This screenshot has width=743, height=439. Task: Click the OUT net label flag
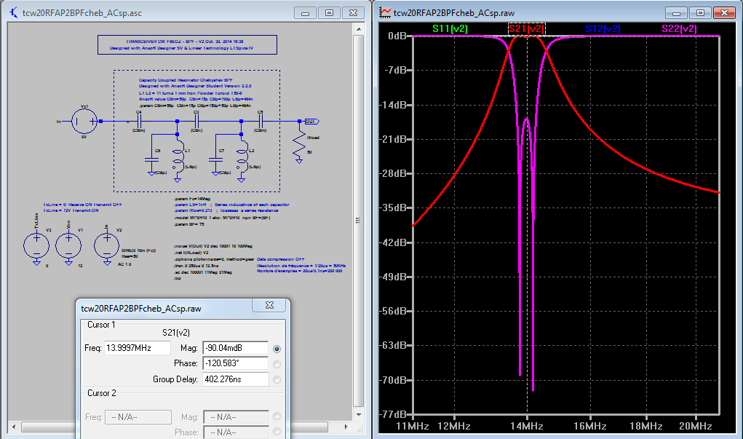[310, 121]
